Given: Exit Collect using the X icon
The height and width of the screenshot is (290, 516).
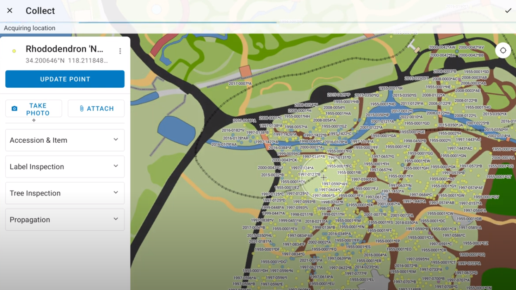Looking at the screenshot, I should click(x=10, y=10).
